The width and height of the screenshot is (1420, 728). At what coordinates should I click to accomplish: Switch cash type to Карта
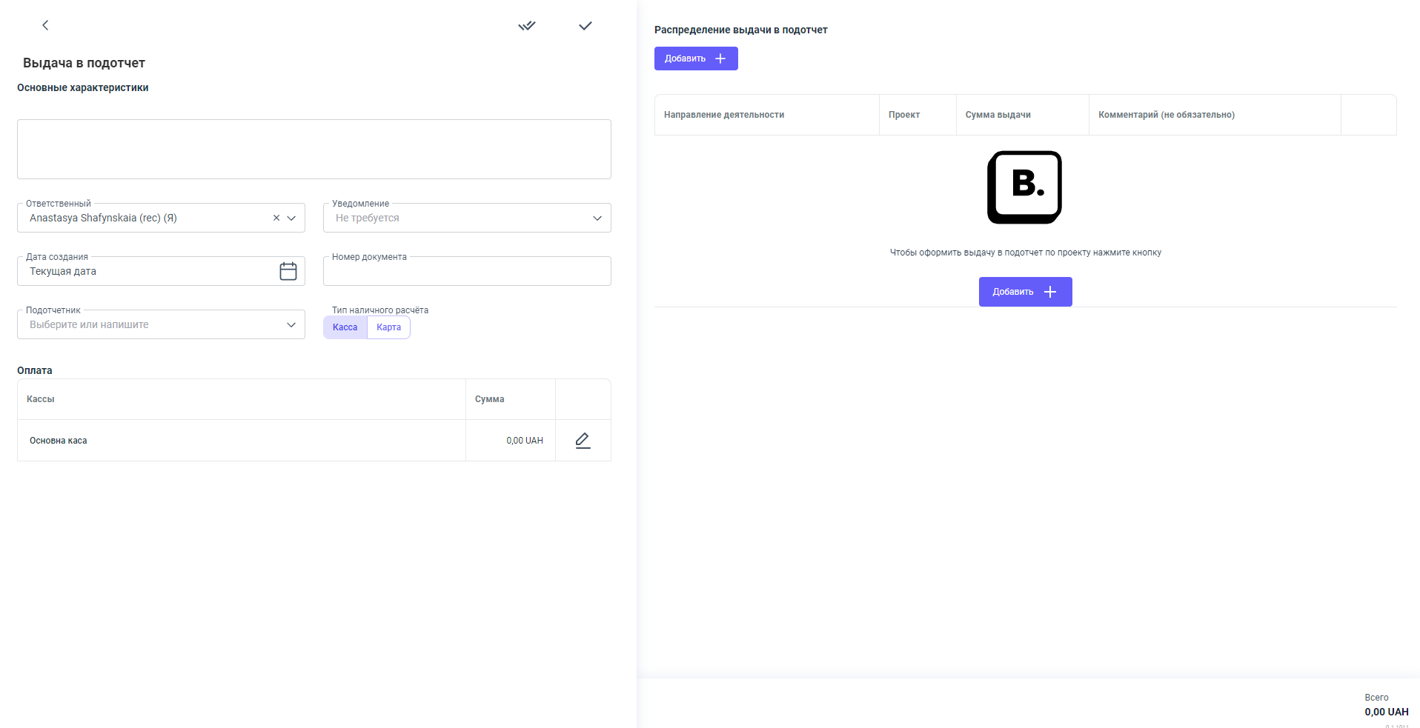click(x=388, y=327)
